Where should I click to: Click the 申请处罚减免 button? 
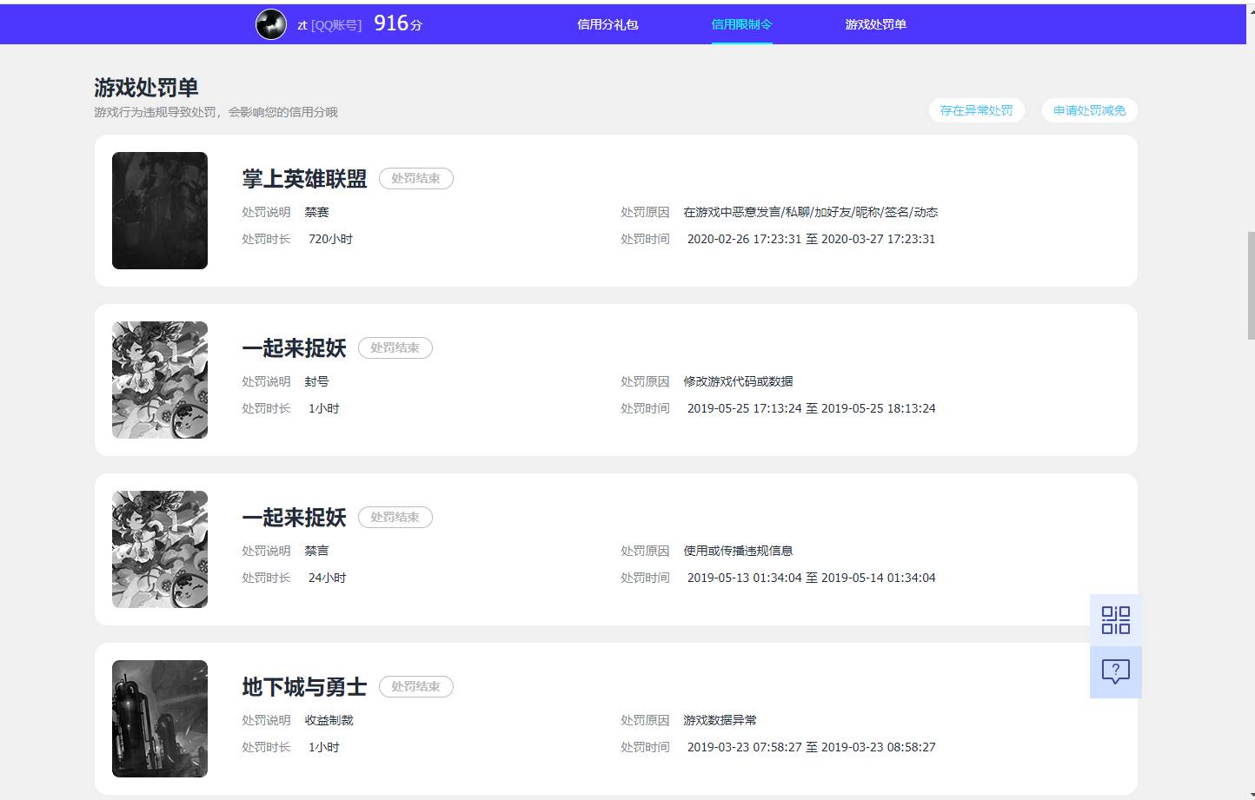tap(1089, 110)
